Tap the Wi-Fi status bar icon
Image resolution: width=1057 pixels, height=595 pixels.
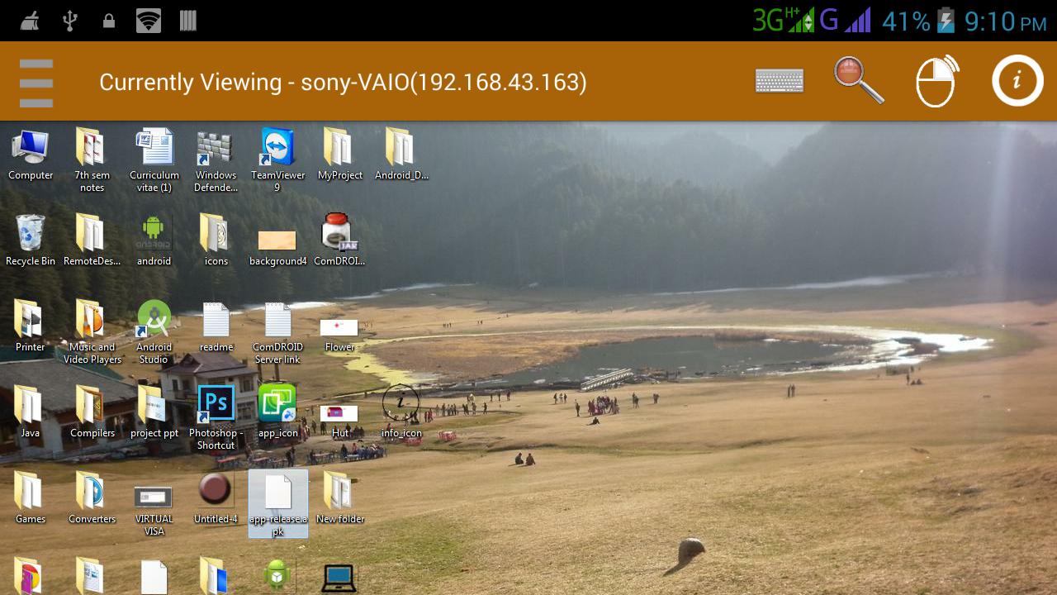point(147,20)
